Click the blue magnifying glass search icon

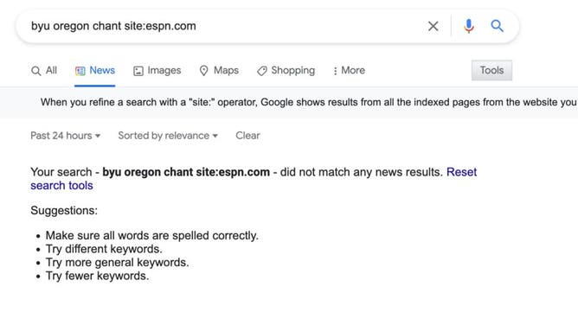point(497,26)
